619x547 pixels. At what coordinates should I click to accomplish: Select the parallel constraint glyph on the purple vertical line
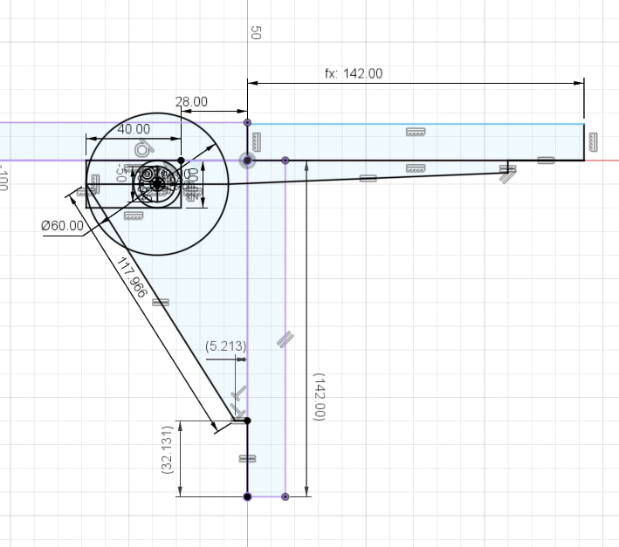(x=285, y=339)
